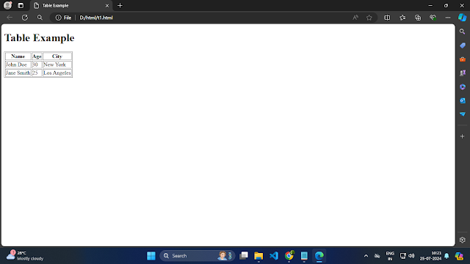470x264 pixels.
Task: Open sidebar Outlook icon
Action: tap(463, 100)
